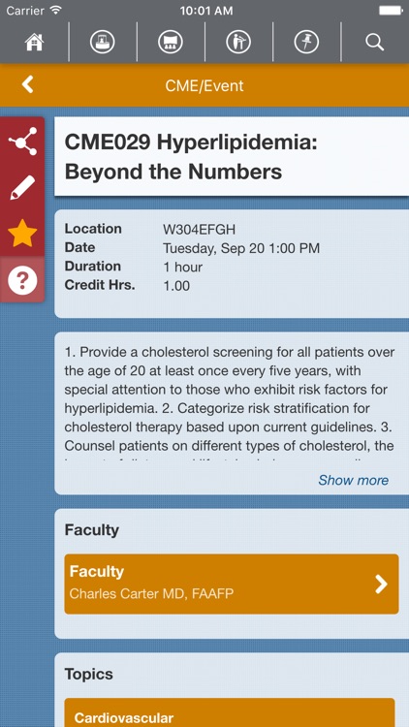Open the pushpin icon in toolbar

coord(306,43)
